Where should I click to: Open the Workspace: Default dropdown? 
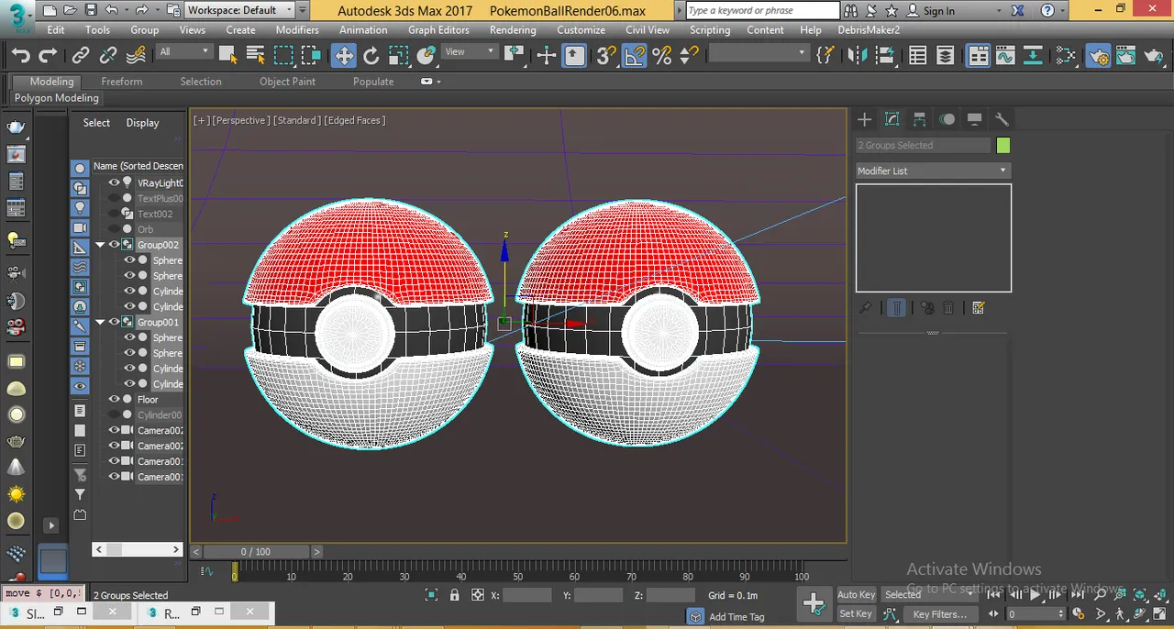238,10
